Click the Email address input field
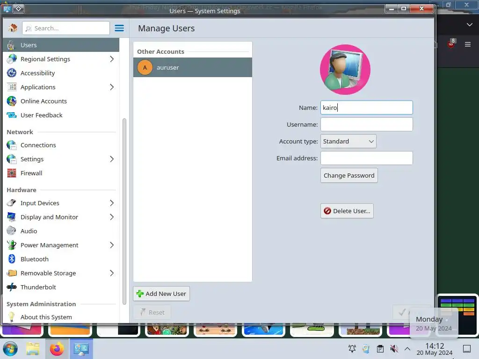The height and width of the screenshot is (359, 479). pyautogui.click(x=367, y=158)
